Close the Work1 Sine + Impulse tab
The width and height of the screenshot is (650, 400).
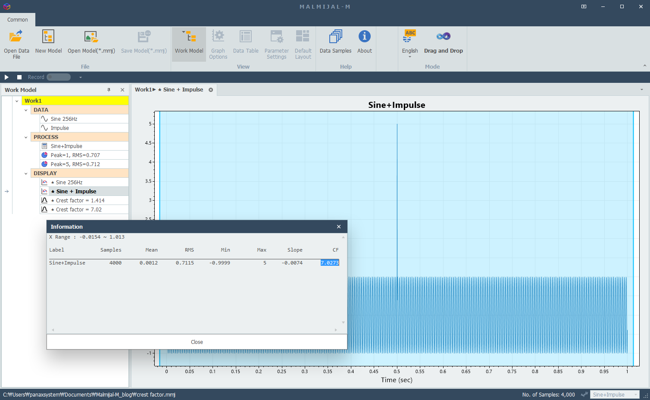tap(211, 90)
